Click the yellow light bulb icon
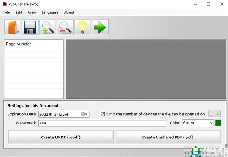The image size is (228, 157). pyautogui.click(x=82, y=27)
